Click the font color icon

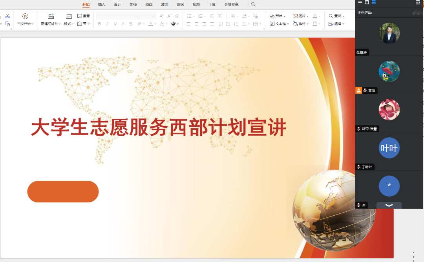(150, 24)
